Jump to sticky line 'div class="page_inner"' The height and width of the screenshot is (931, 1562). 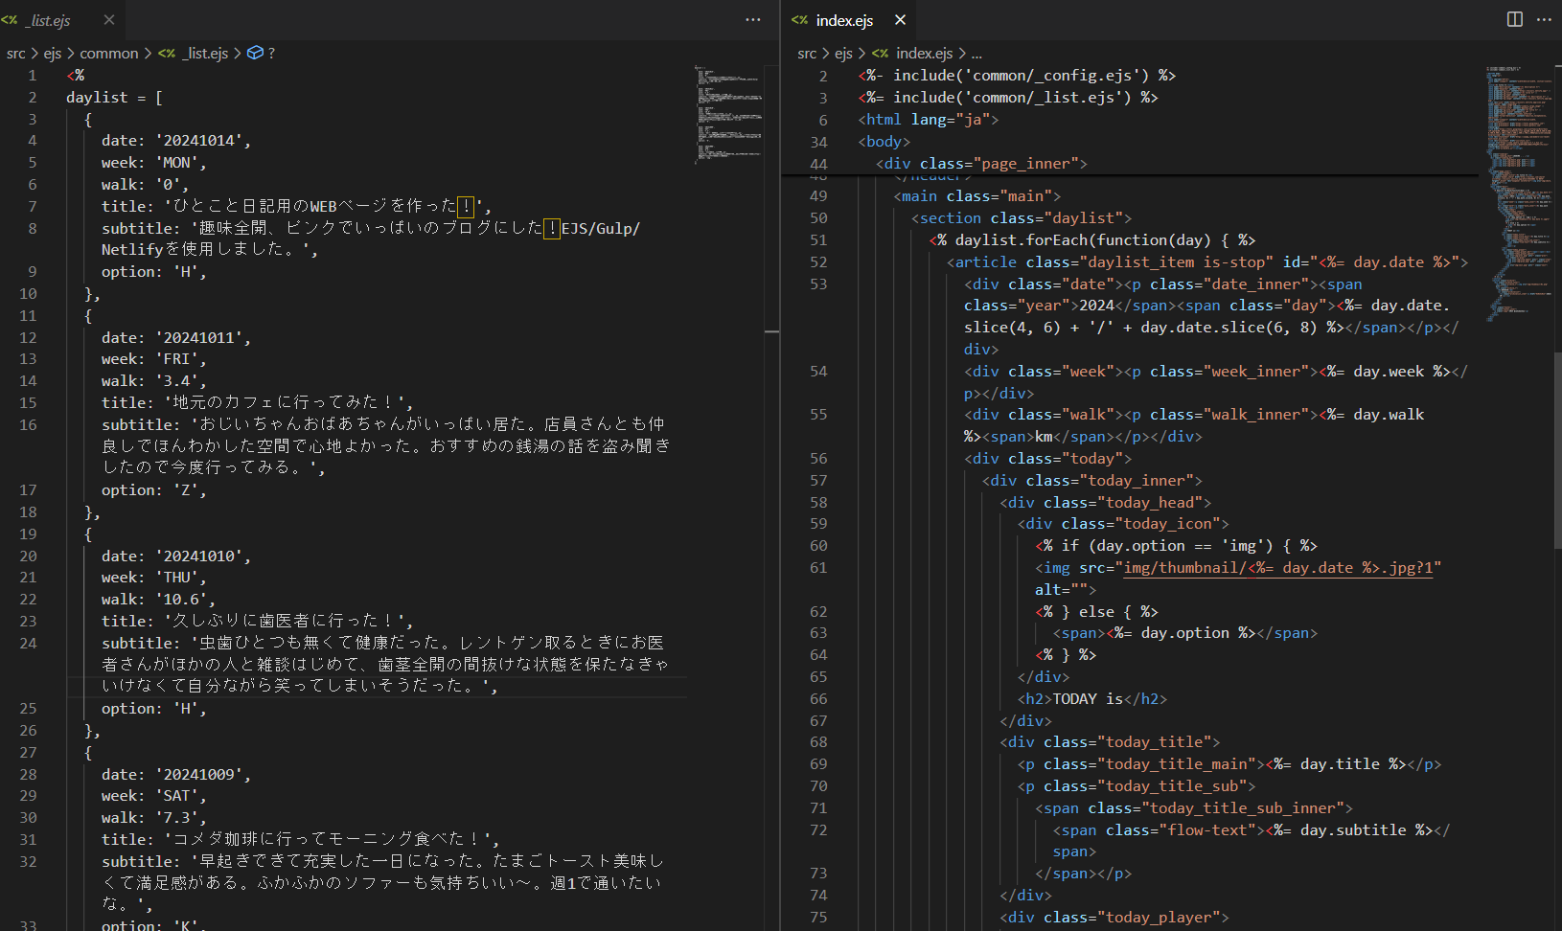pyautogui.click(x=981, y=164)
